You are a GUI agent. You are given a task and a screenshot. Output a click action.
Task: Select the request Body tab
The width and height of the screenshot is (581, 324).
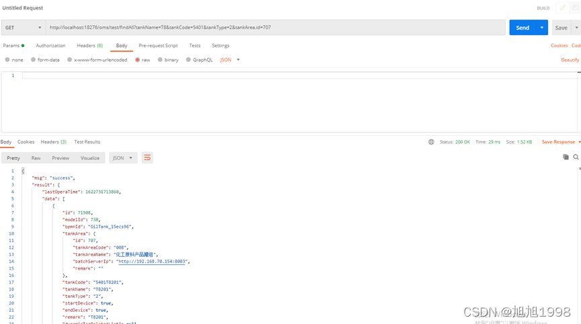click(122, 46)
